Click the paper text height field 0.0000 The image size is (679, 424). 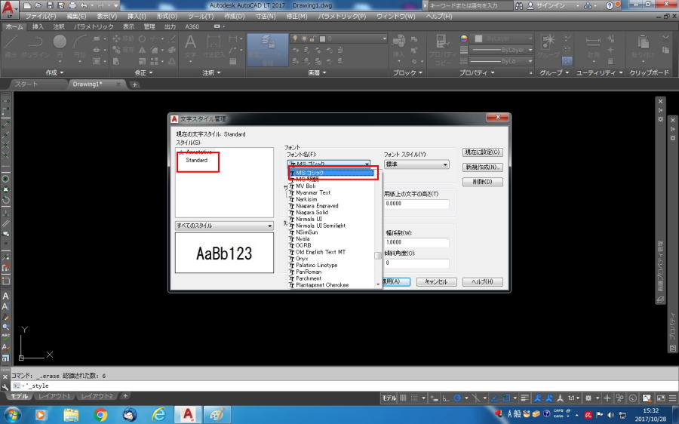click(416, 204)
